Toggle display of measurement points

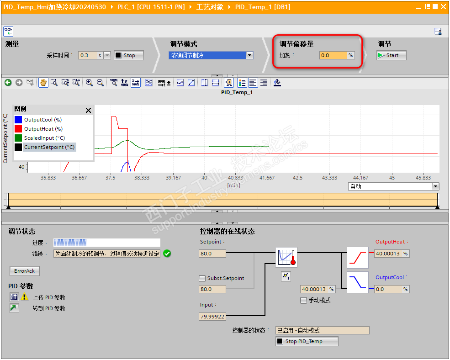click(180, 83)
